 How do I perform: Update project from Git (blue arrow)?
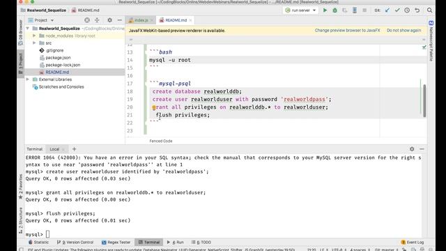point(387,10)
